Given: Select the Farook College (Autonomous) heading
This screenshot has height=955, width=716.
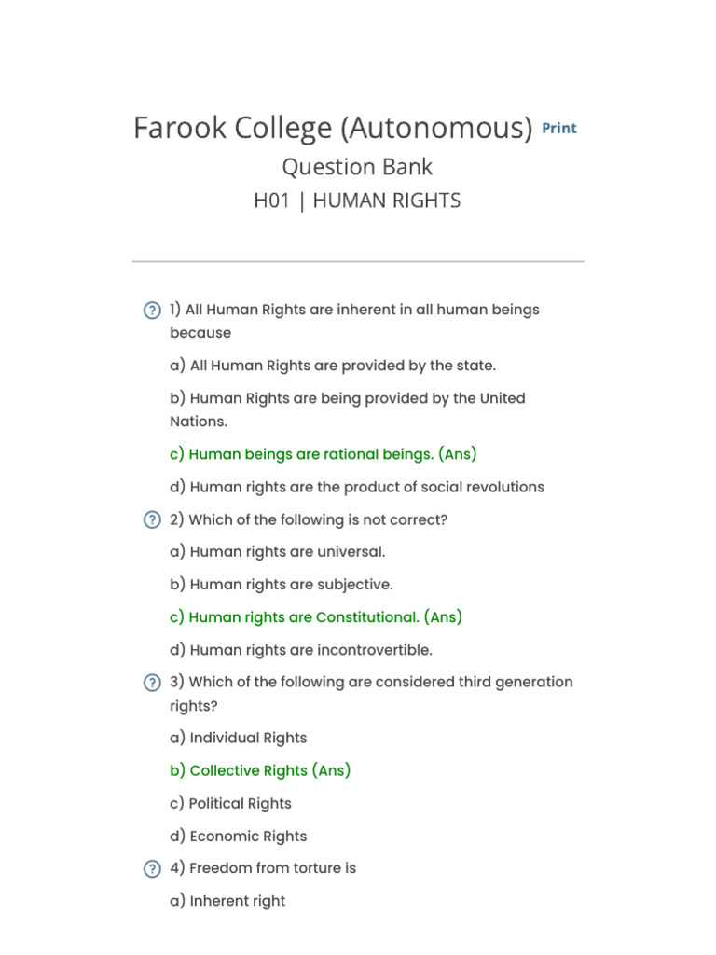Looking at the screenshot, I should (x=333, y=128).
